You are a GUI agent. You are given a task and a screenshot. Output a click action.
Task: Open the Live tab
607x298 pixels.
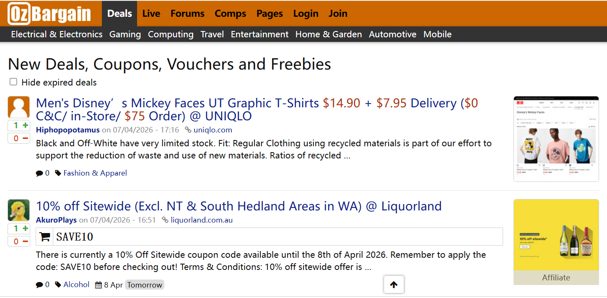coord(151,13)
